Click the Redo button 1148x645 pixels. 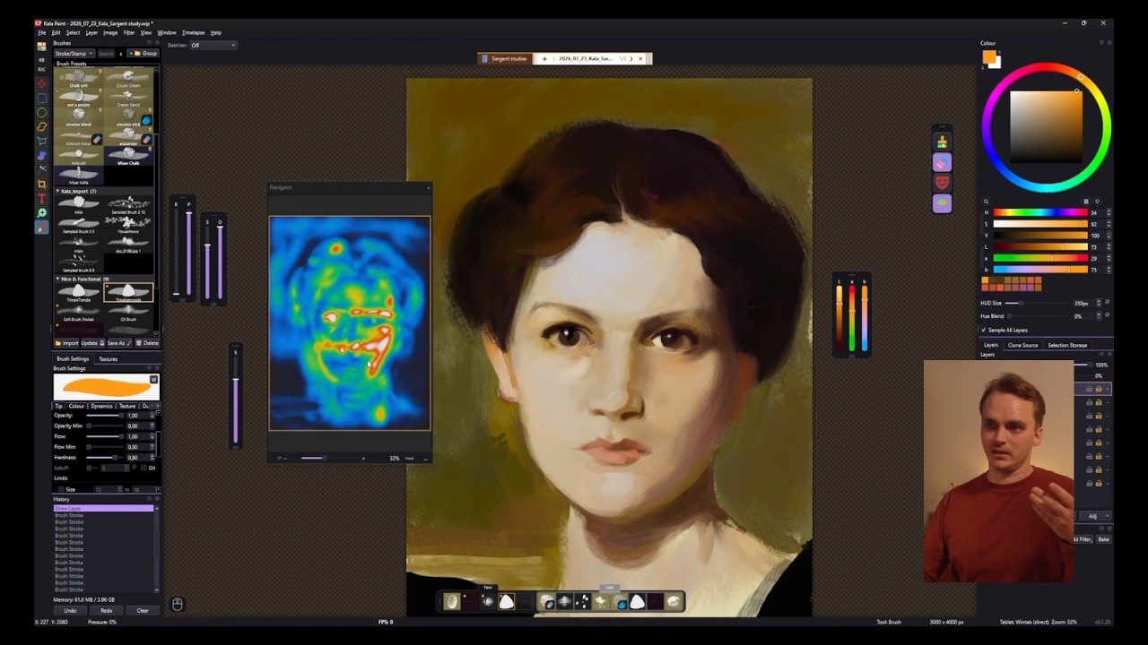[x=106, y=610]
